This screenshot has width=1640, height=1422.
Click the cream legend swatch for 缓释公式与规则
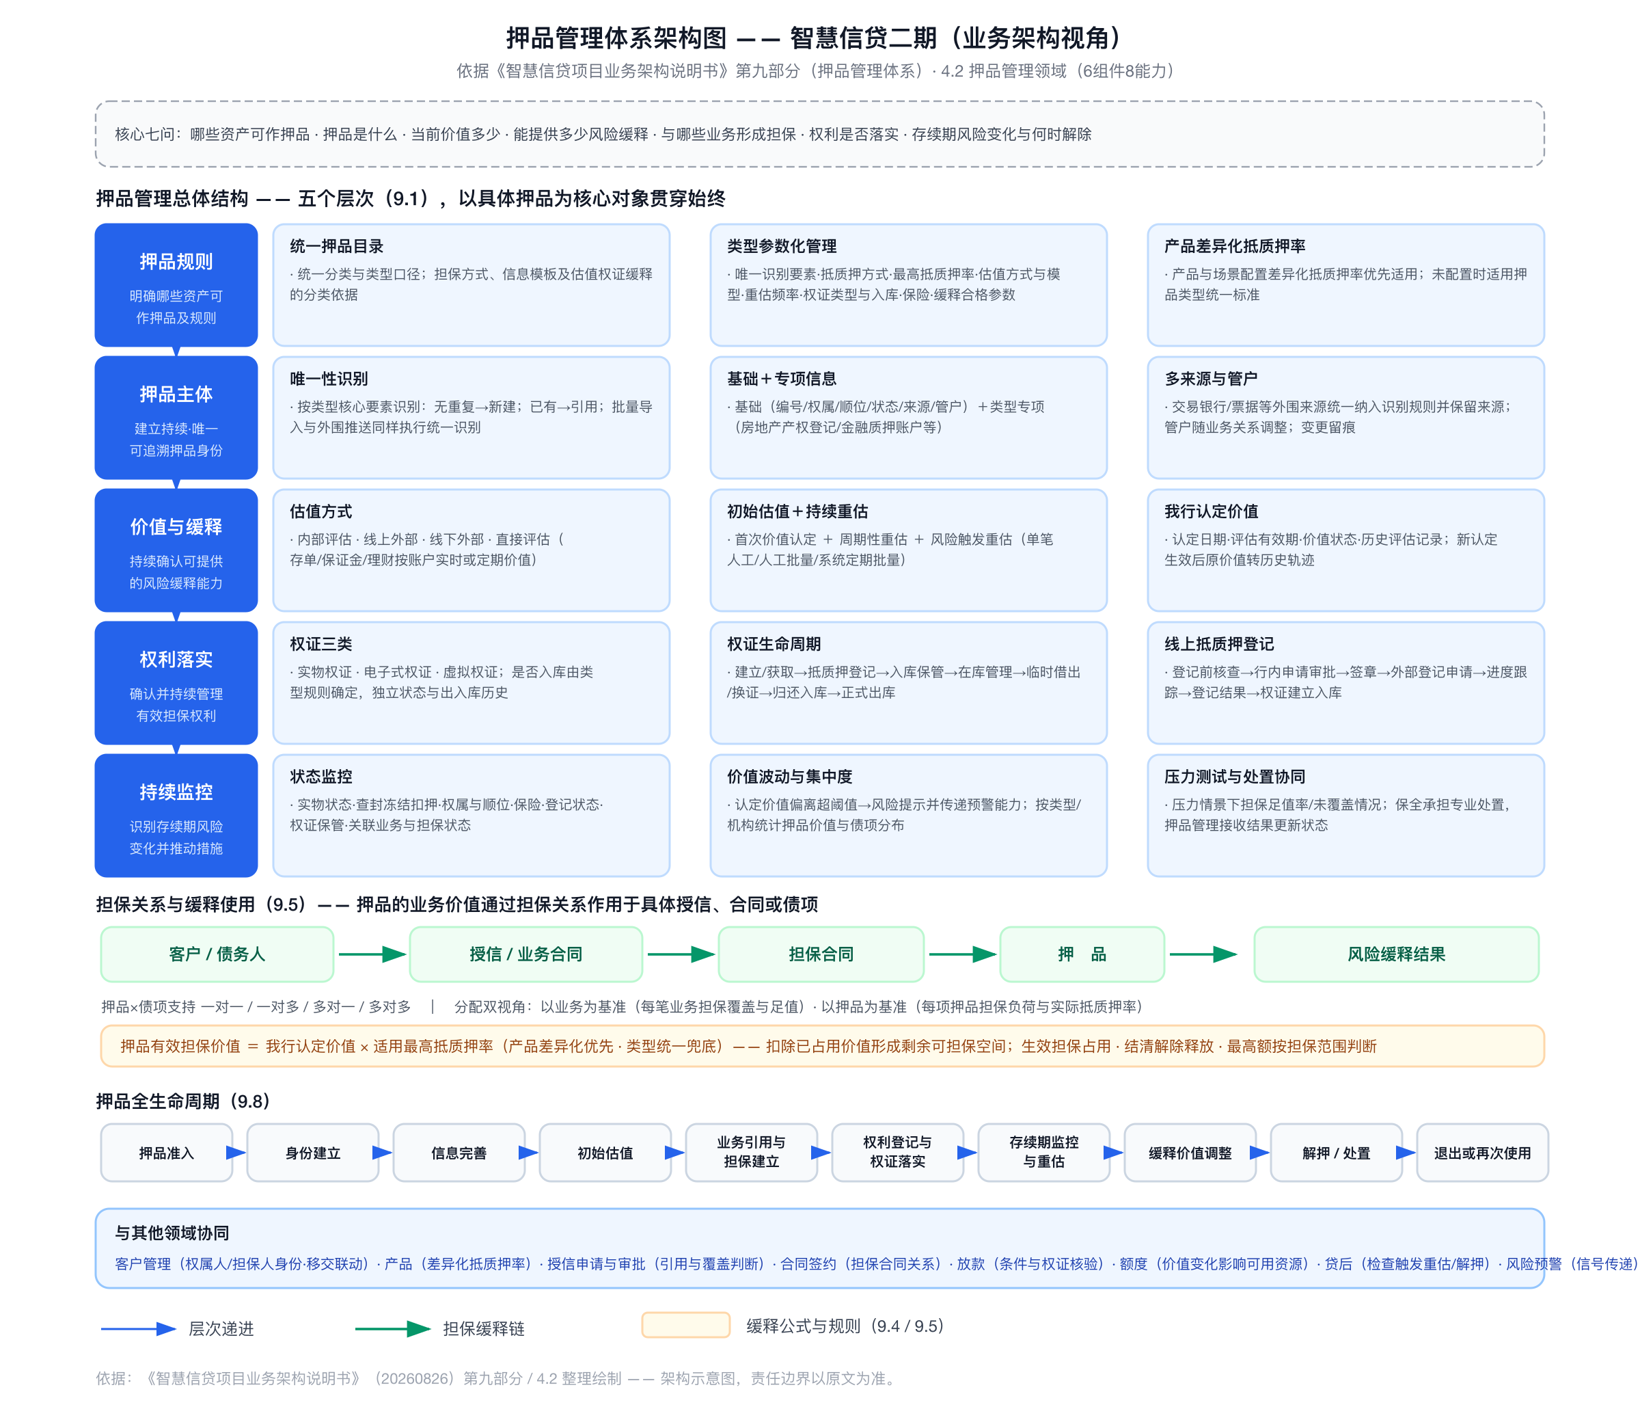point(685,1324)
